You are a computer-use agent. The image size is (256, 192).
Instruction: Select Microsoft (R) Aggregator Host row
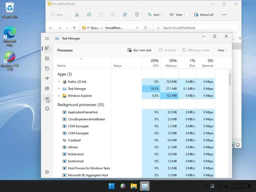pyautogui.click(x=134, y=175)
